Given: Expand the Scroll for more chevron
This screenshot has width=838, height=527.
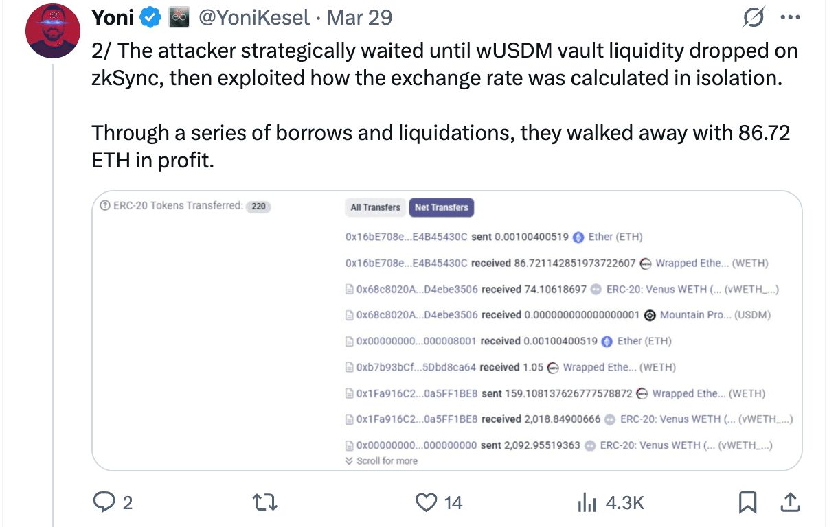Looking at the screenshot, I should tap(350, 461).
